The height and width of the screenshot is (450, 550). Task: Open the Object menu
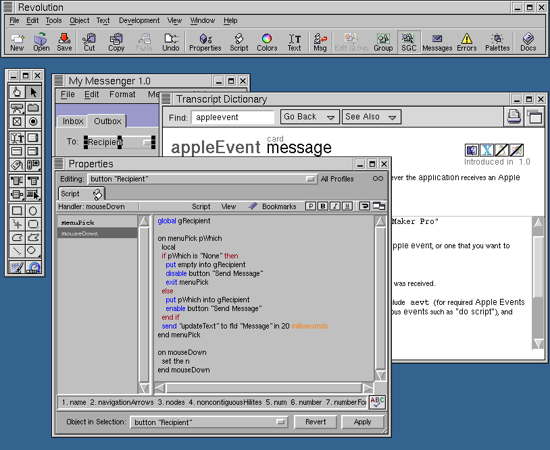pos(79,21)
